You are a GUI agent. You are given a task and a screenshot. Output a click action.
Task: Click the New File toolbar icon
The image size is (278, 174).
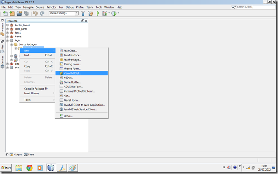(5, 13)
